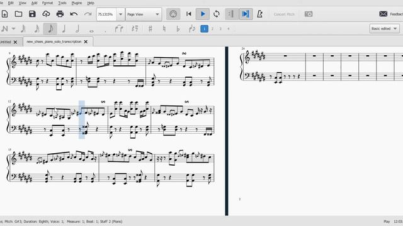Click the 75.1315% zoom field
403x226 pixels.
[106, 14]
